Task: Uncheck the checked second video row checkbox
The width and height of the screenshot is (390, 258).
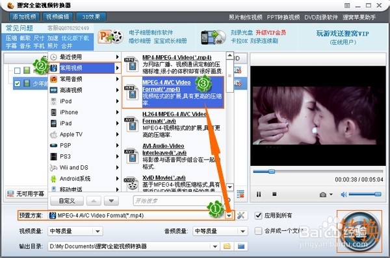Action: 18,84
